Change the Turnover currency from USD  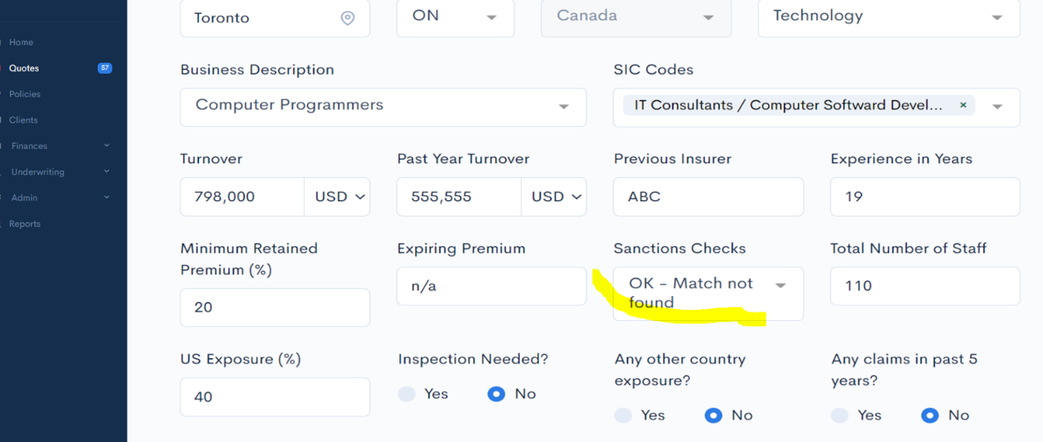coord(337,197)
